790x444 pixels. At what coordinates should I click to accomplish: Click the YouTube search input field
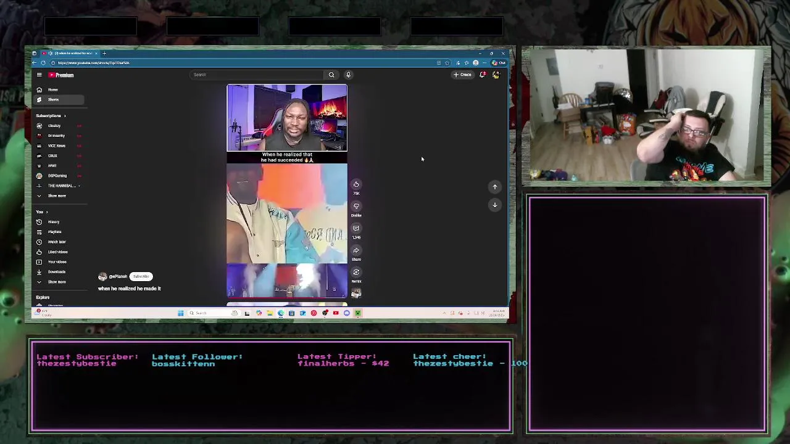tap(257, 75)
